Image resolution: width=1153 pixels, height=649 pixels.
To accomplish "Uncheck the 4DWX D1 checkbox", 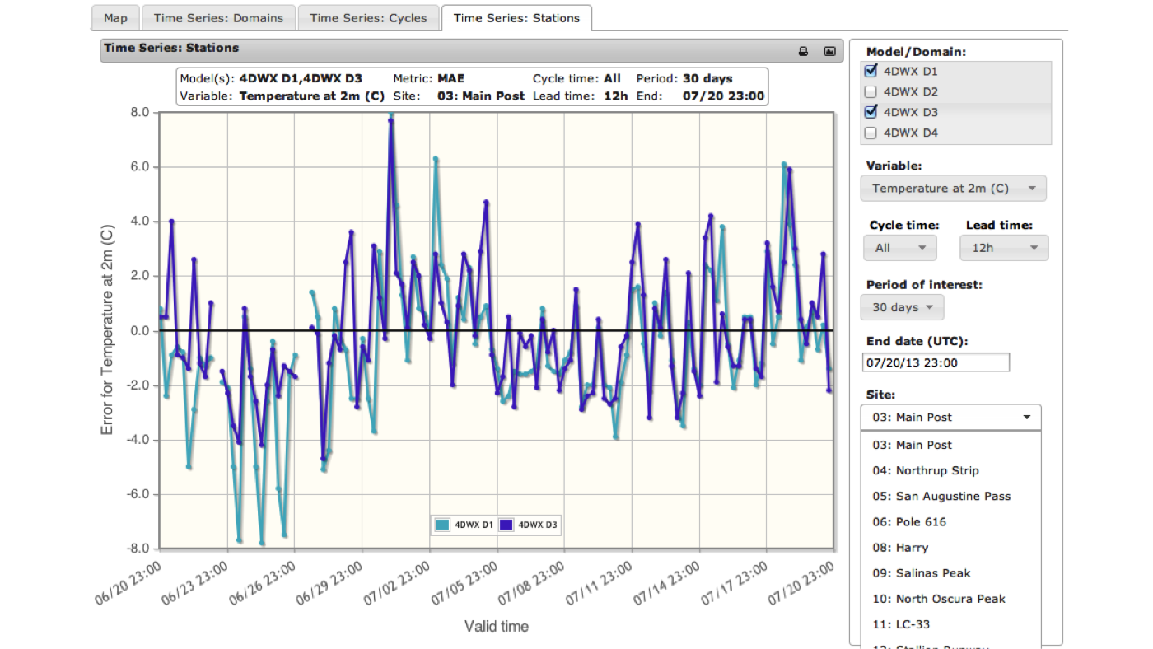I will pyautogui.click(x=871, y=71).
